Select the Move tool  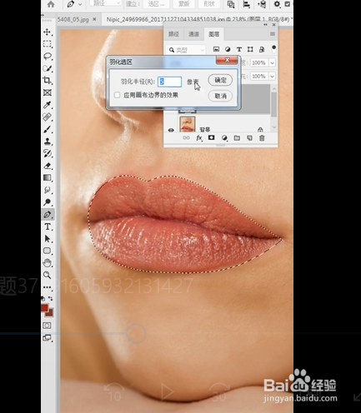(48, 32)
